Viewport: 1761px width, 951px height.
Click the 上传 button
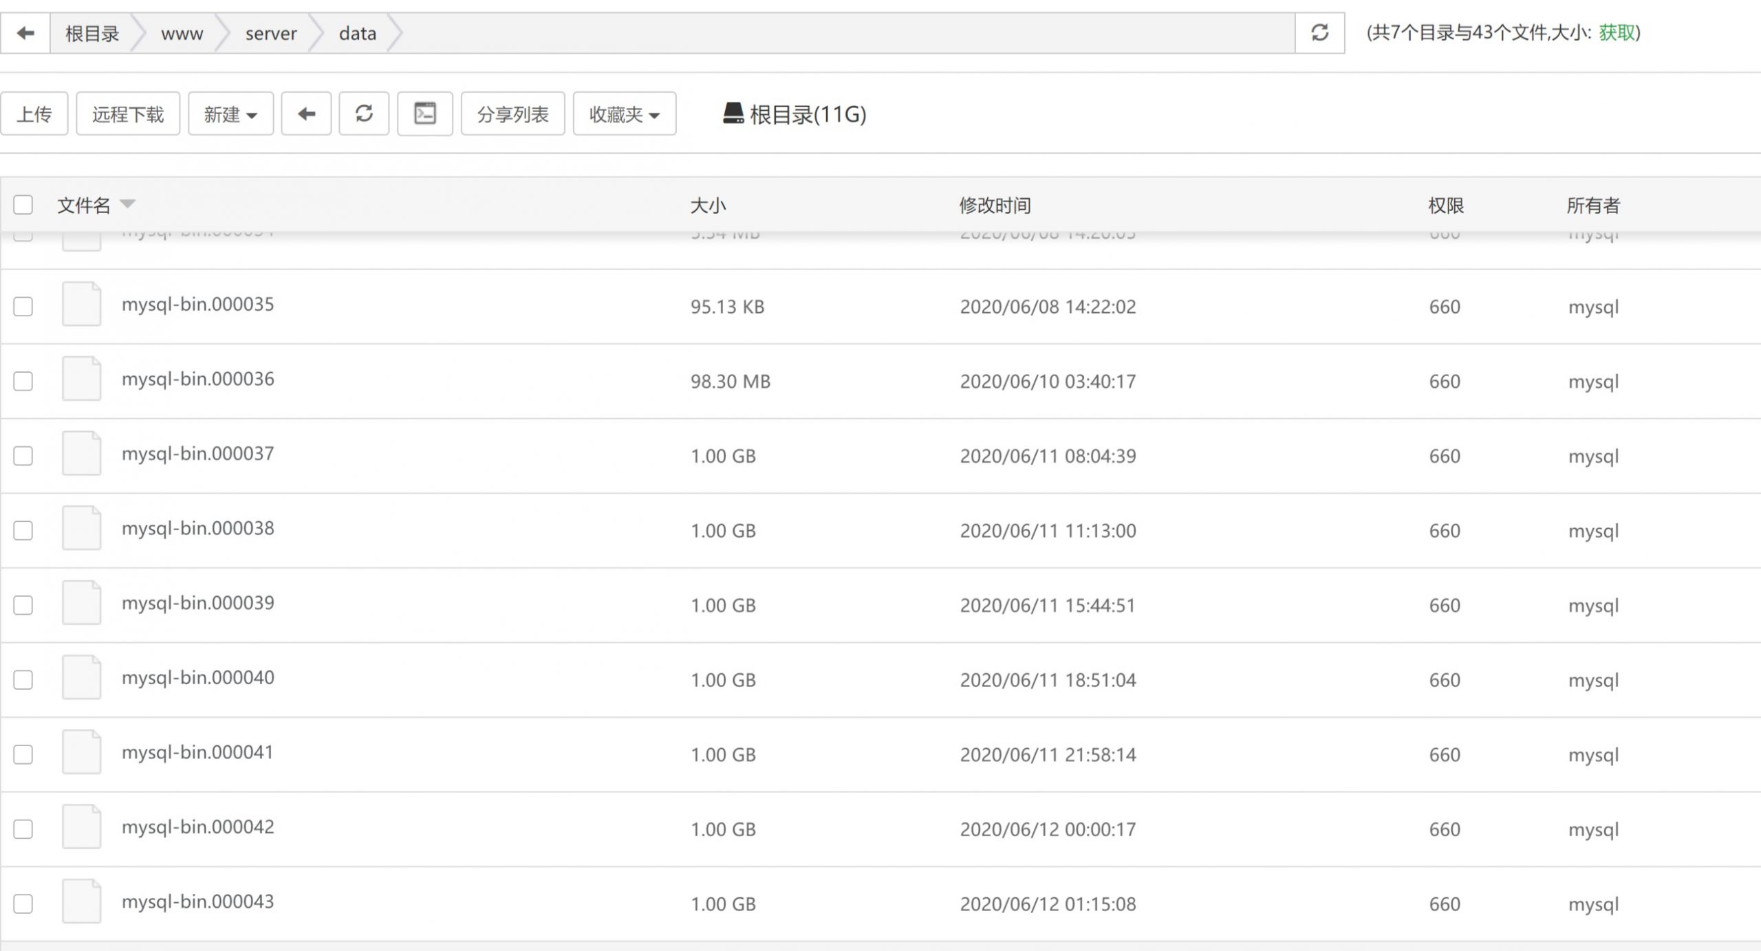[x=34, y=114]
